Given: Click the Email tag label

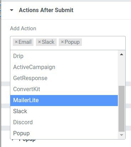Looking at the screenshot, I should [x=25, y=42].
